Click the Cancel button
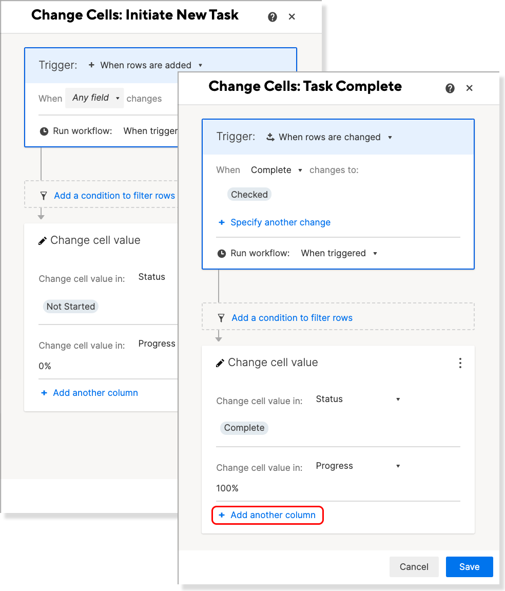505x591 pixels. [414, 567]
